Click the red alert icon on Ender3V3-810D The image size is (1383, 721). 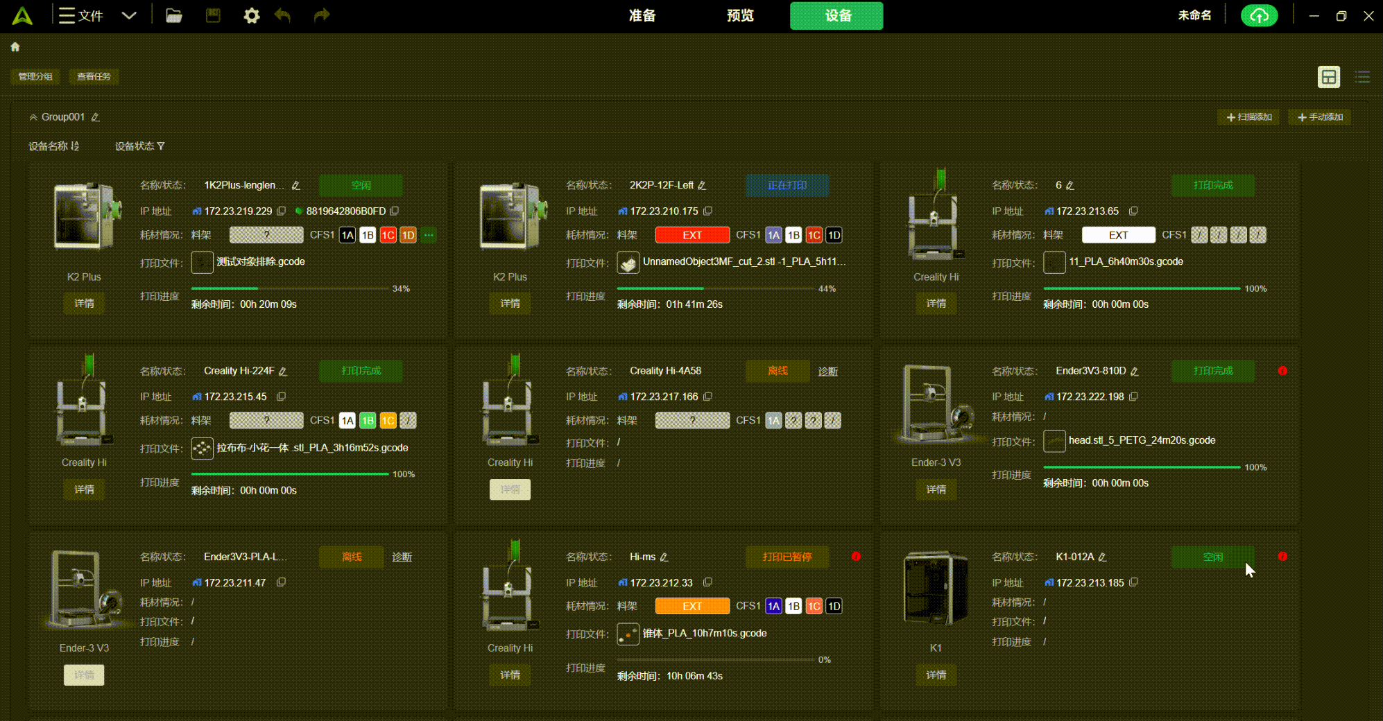[1282, 371]
